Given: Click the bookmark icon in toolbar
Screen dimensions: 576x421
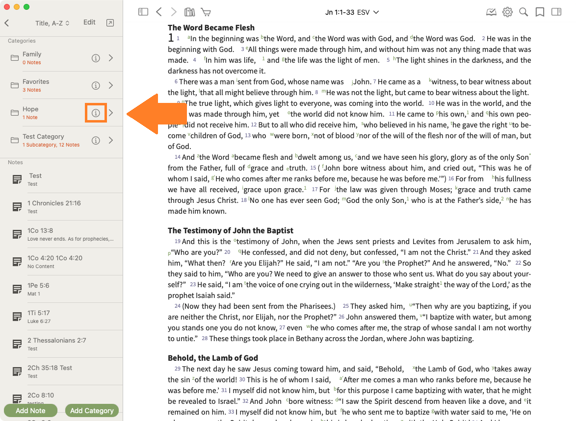Looking at the screenshot, I should [540, 12].
